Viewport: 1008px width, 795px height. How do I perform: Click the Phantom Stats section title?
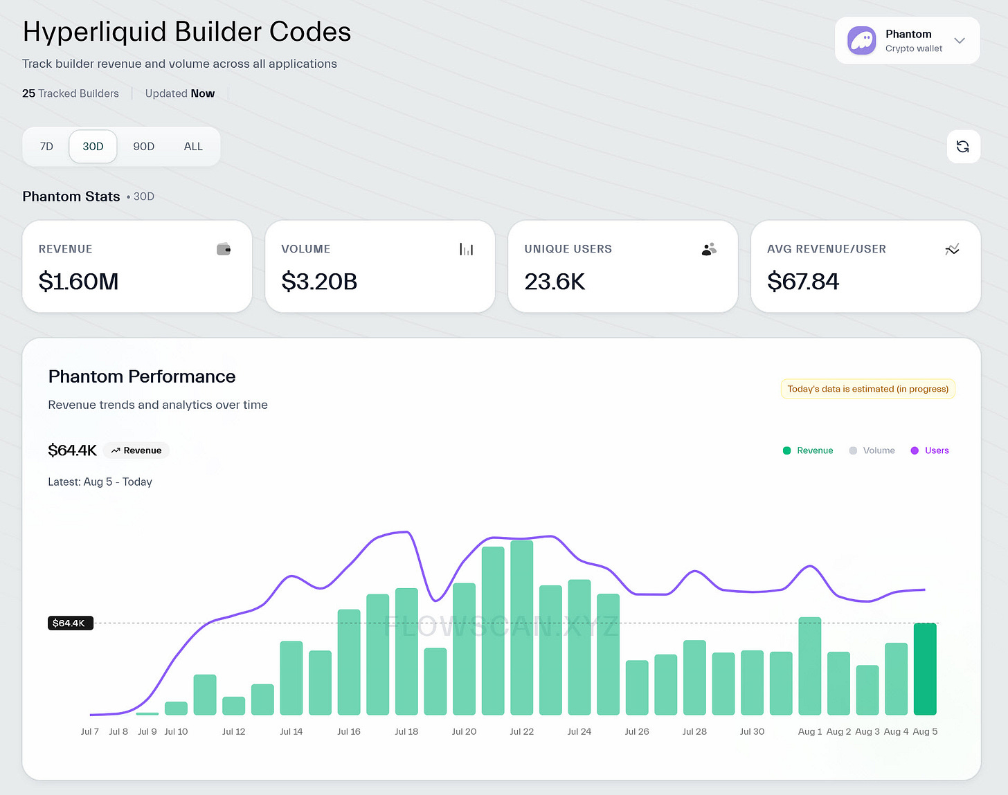[x=71, y=197]
